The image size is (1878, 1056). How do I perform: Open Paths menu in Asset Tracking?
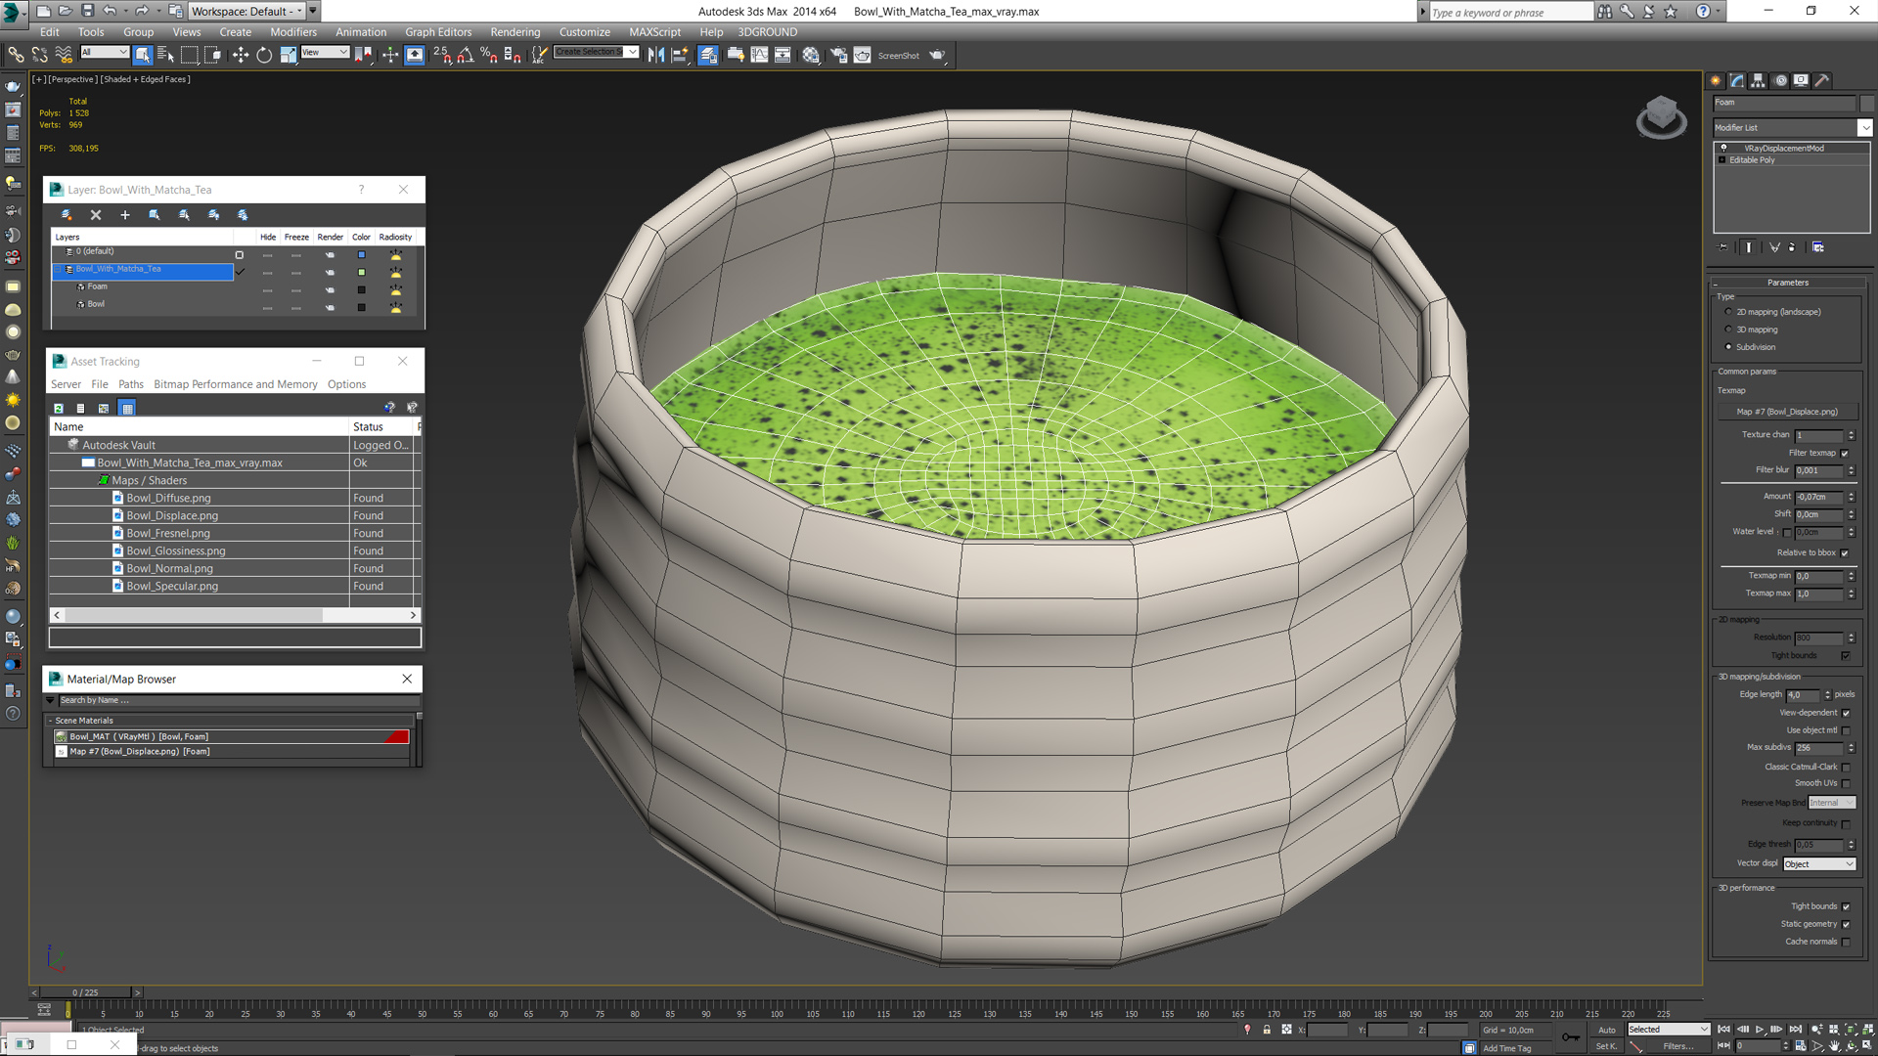[x=131, y=384]
